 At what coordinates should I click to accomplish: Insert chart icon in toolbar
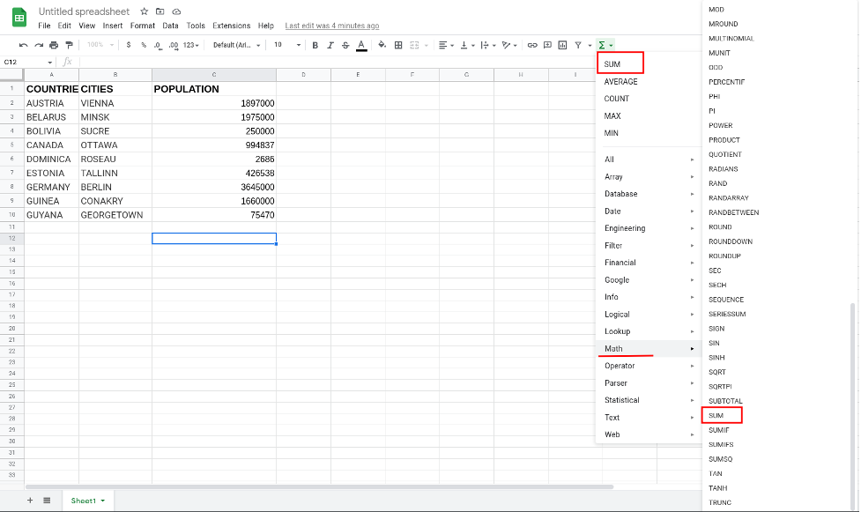pos(562,45)
